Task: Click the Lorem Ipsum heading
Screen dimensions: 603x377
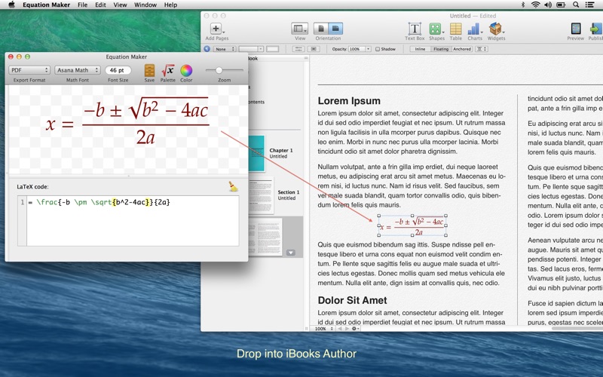Action: pyautogui.click(x=349, y=101)
